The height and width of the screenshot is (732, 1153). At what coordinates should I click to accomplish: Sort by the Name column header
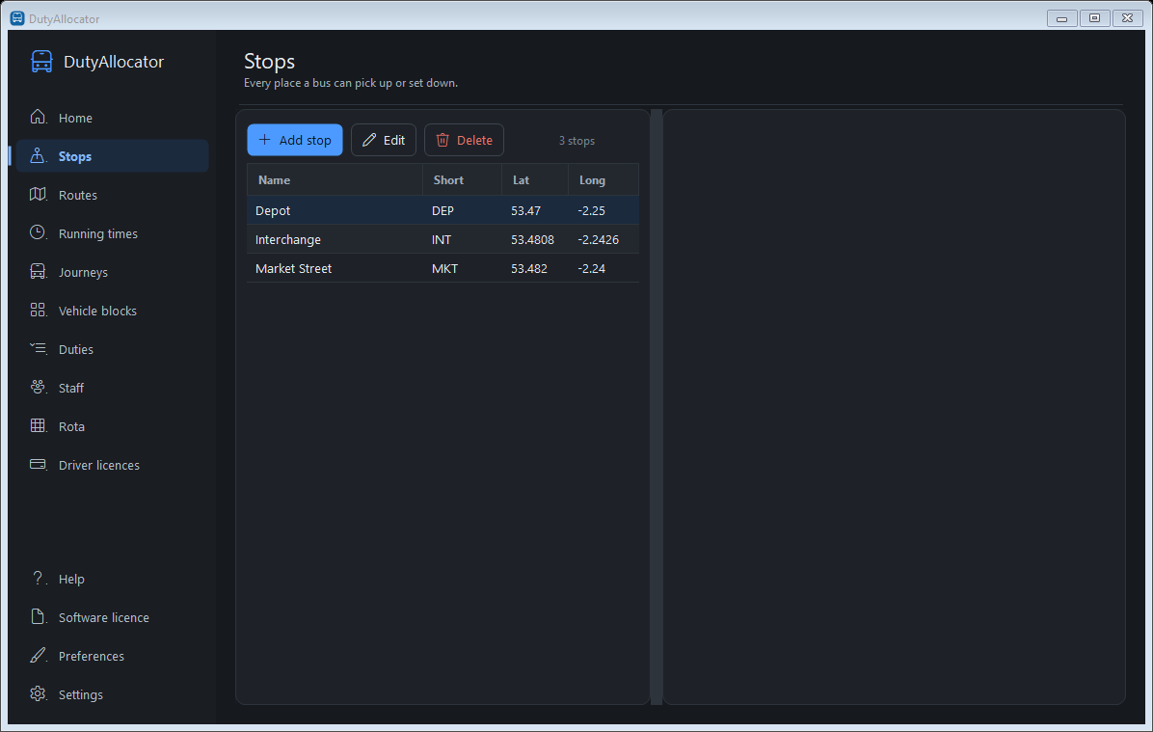335,179
